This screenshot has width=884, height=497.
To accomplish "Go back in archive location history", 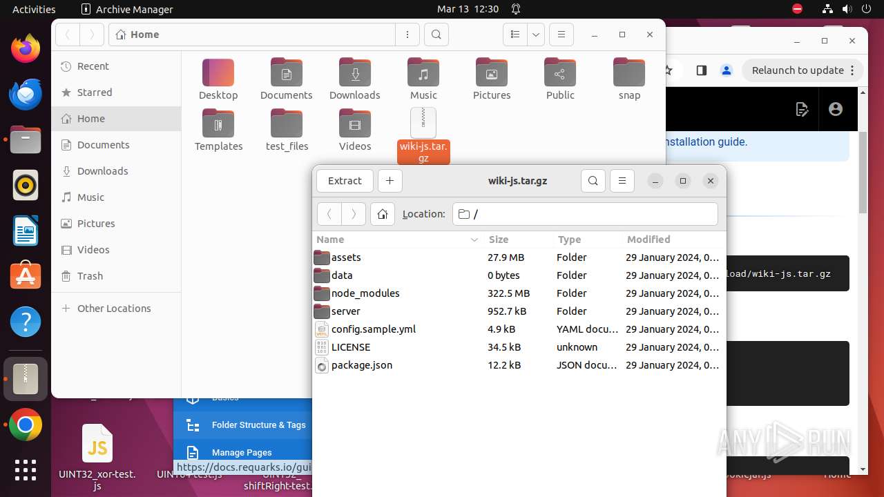I will [x=329, y=214].
